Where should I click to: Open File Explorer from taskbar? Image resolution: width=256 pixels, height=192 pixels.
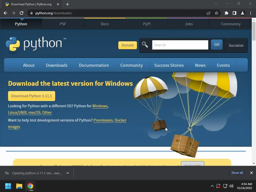point(19,186)
